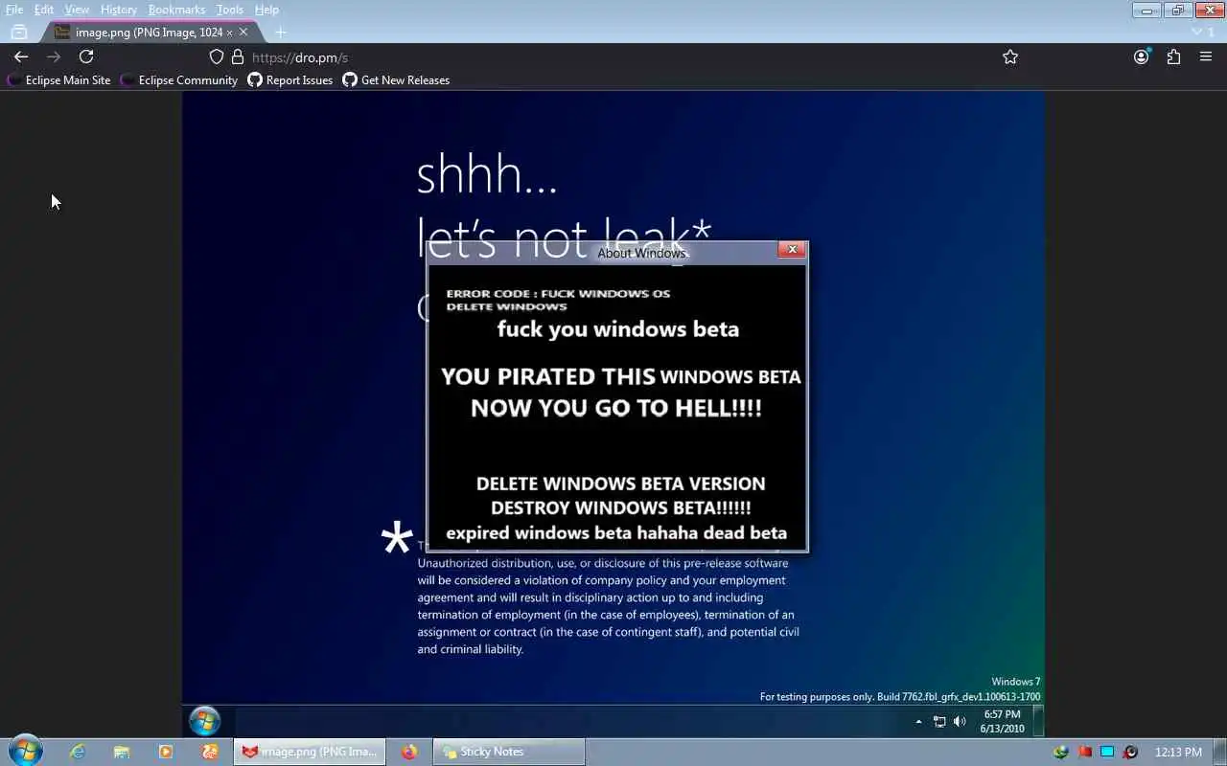Open the Tools menu
The height and width of the screenshot is (766, 1227).
click(x=230, y=10)
